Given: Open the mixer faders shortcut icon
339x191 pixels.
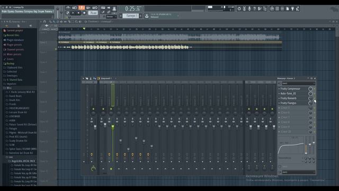Looking at the screenshot, I should 282,8.
